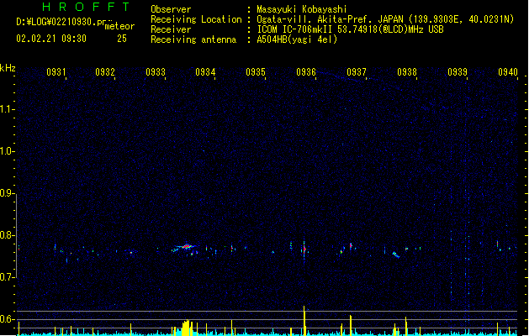Click observer name Masayuki Kobayashi
This screenshot has height=336, width=529.
pos(302,9)
